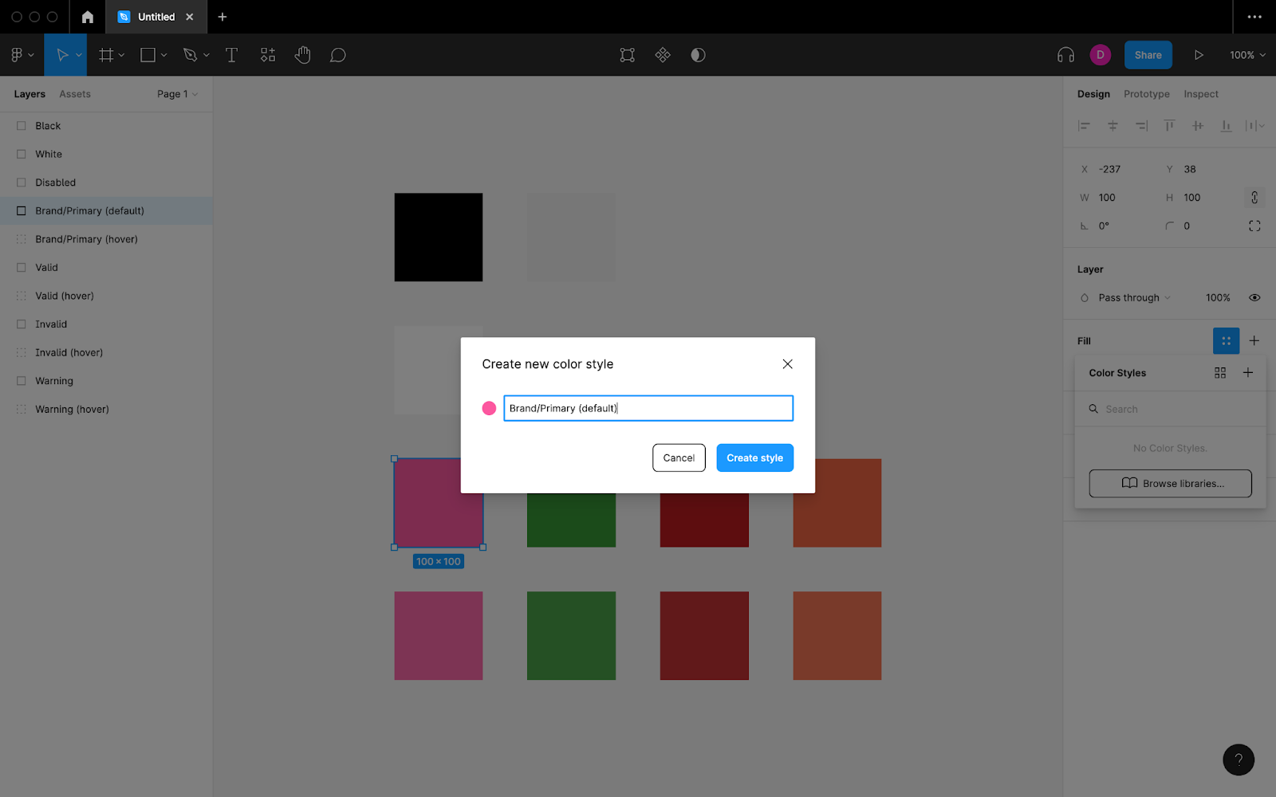1276x797 pixels.
Task: Switch to the Design tab
Action: 1093,94
